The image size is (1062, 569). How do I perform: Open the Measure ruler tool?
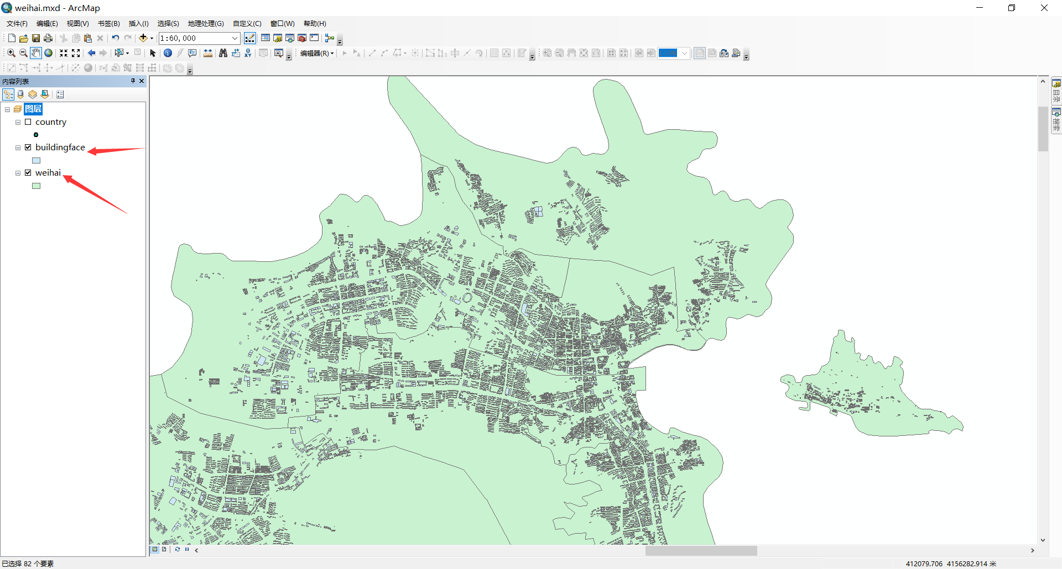(208, 53)
